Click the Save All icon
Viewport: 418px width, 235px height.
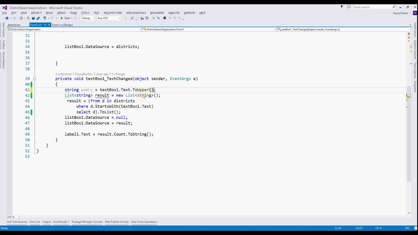point(38,18)
